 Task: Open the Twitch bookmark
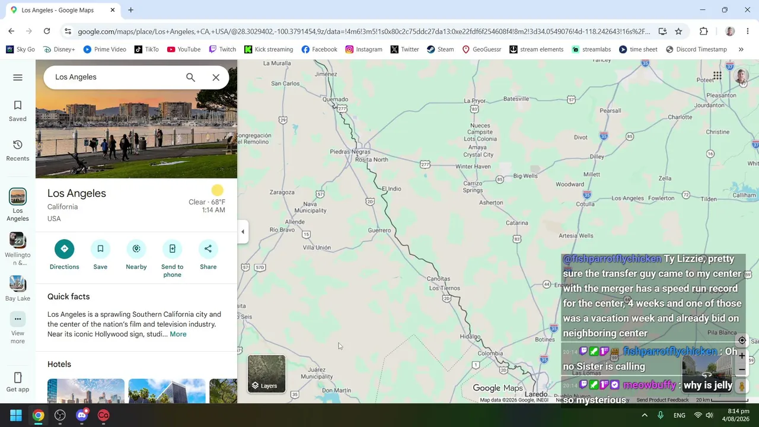click(222, 49)
